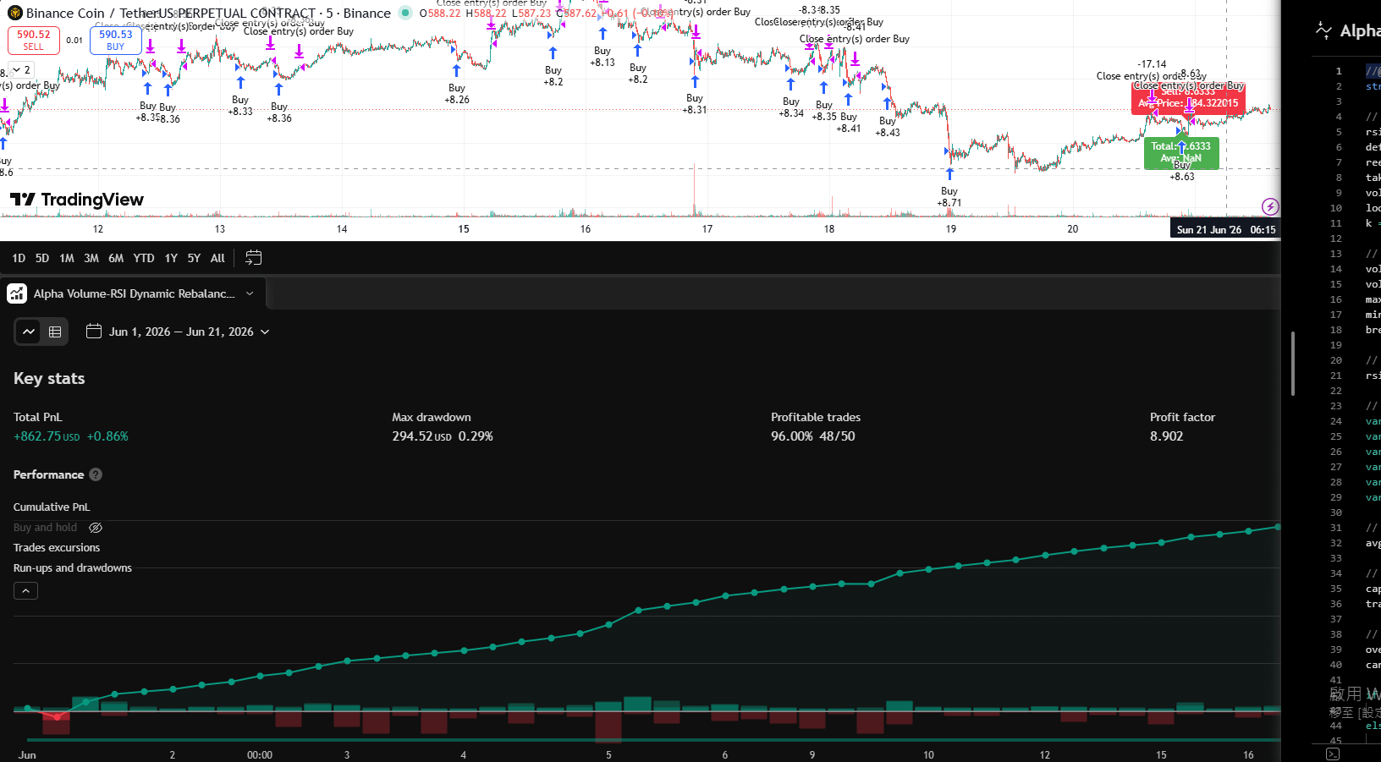Select the 5Y time range
The width and height of the screenshot is (1381, 762).
(x=194, y=258)
